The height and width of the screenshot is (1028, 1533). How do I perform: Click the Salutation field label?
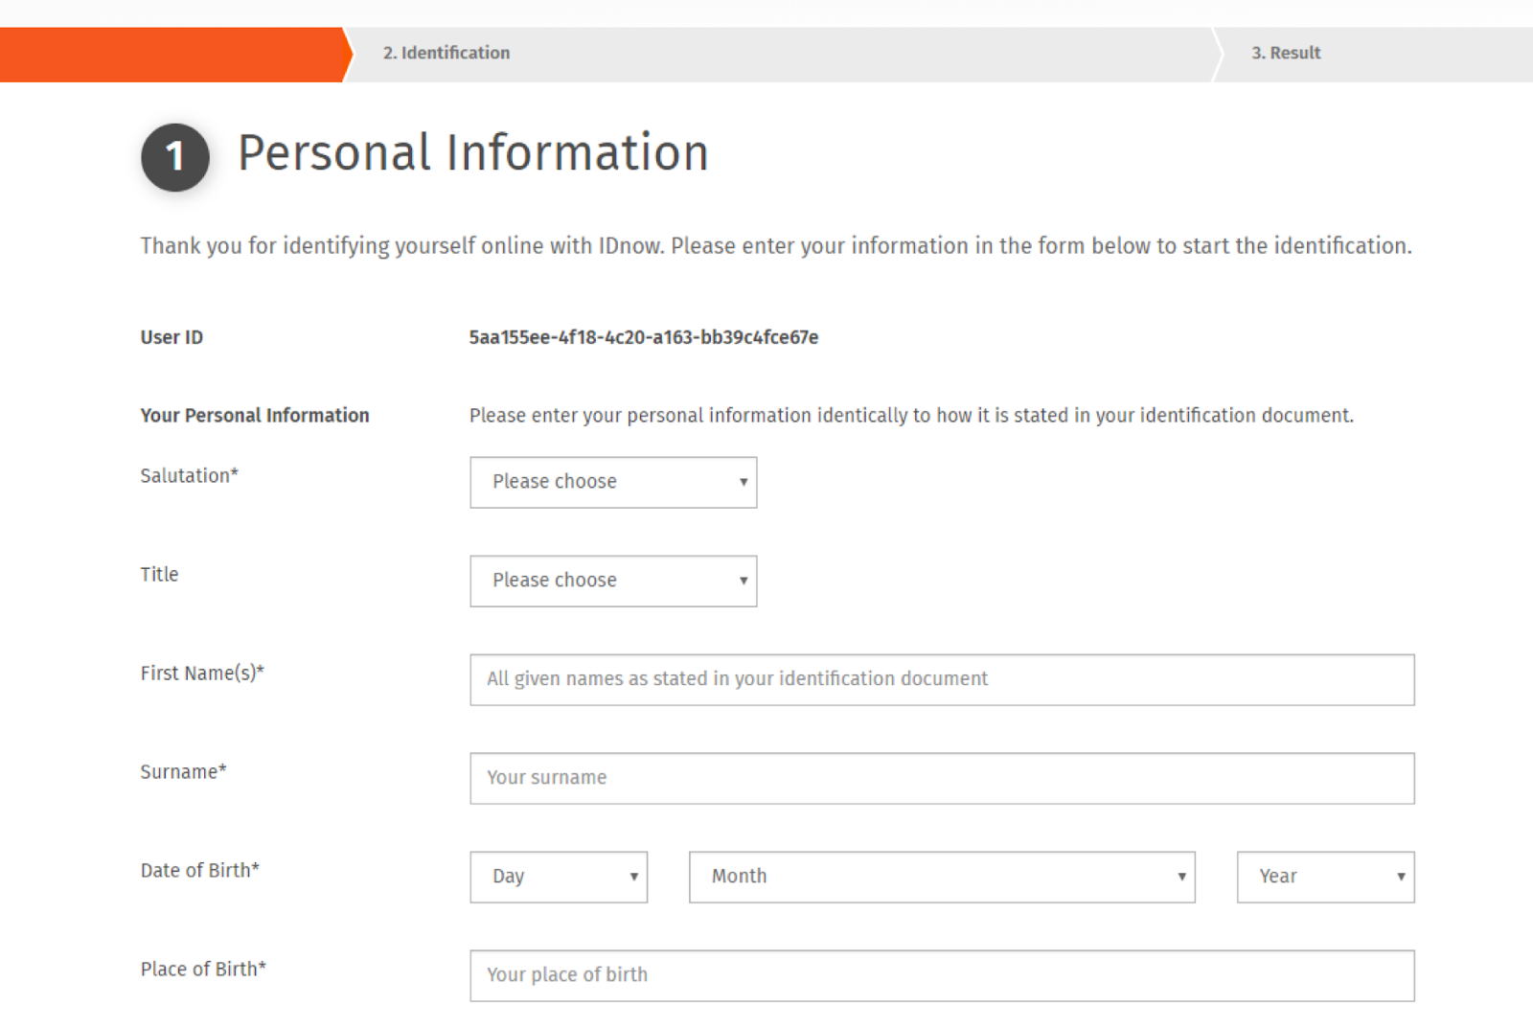pos(189,475)
